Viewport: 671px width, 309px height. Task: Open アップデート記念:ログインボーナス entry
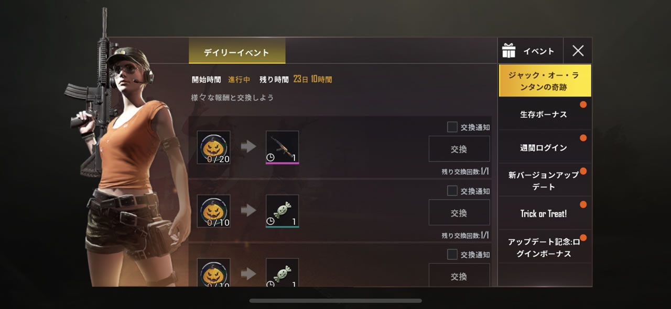pyautogui.click(x=545, y=247)
